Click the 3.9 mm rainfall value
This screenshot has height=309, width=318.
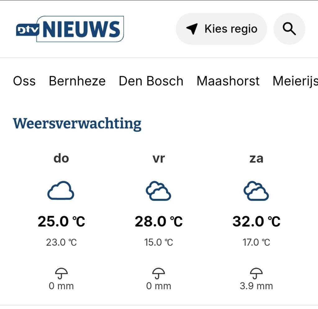point(256,286)
